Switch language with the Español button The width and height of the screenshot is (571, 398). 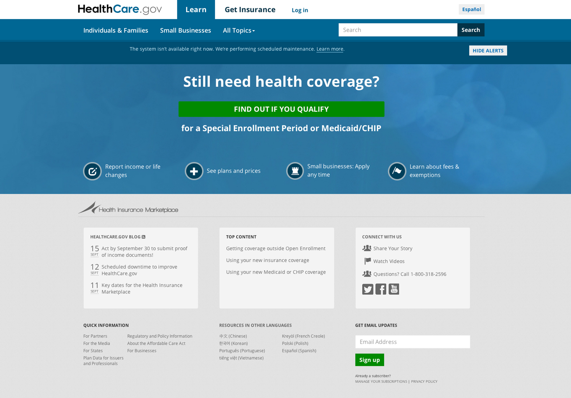pos(472,9)
